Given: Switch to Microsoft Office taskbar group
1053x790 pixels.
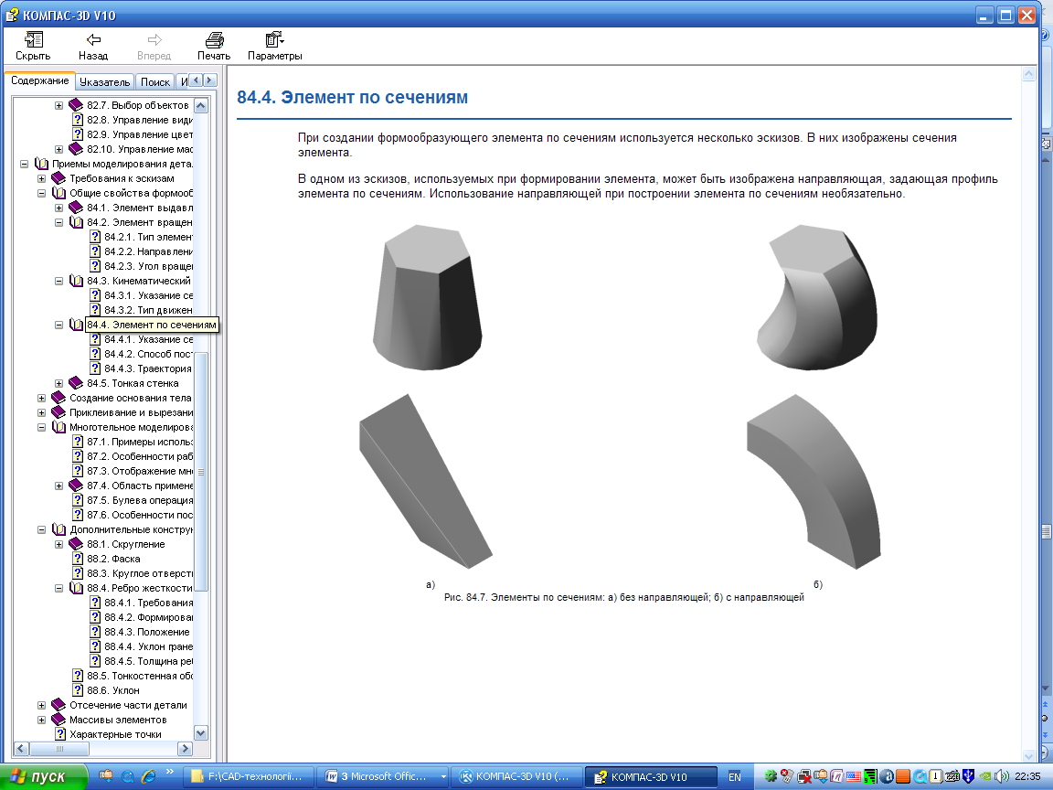Looking at the screenshot, I should pos(383,776).
